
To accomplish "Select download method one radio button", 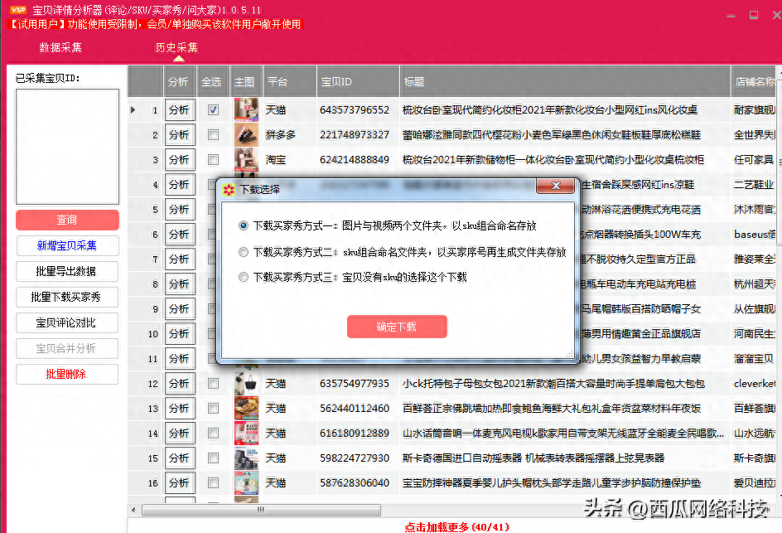I will (x=244, y=225).
